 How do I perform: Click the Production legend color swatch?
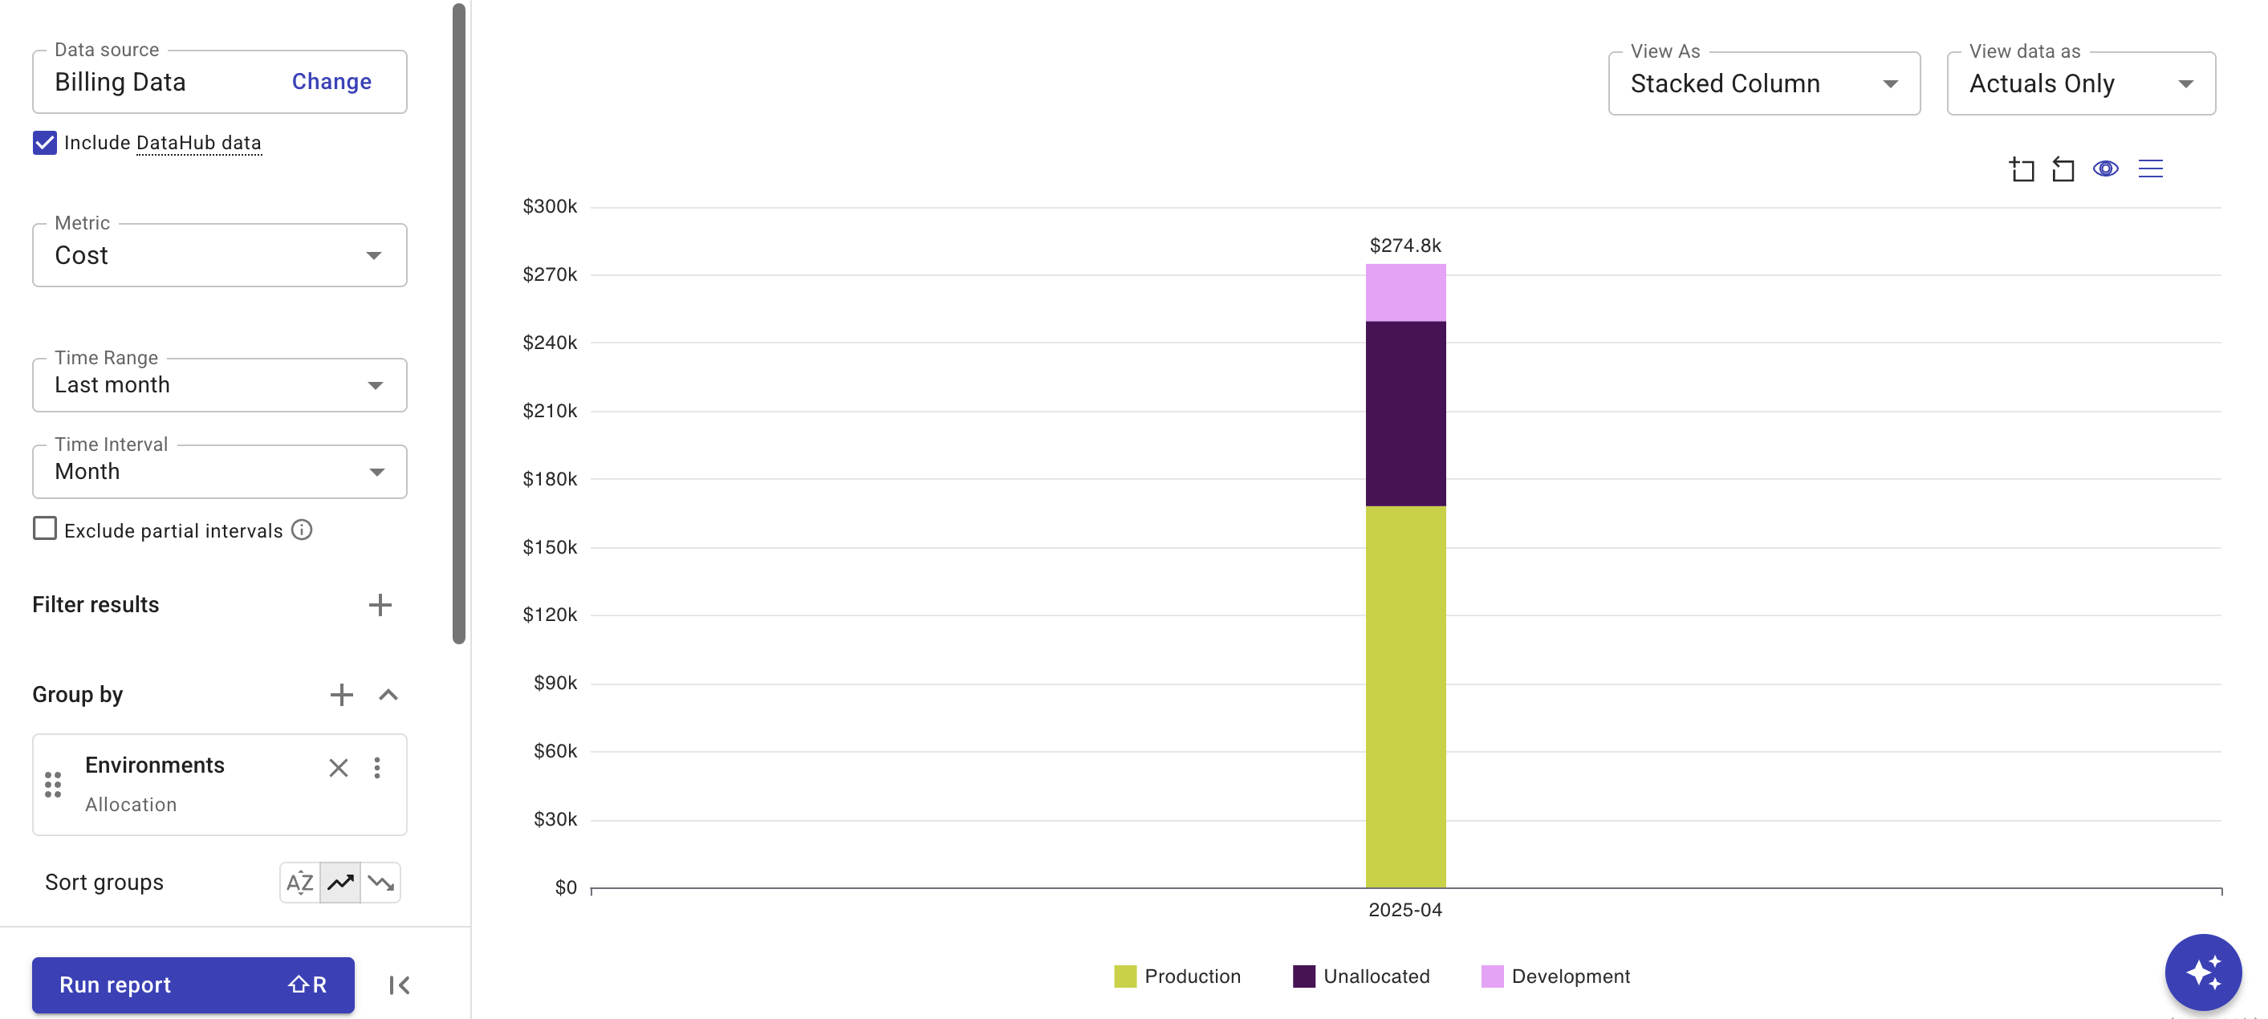(1124, 976)
